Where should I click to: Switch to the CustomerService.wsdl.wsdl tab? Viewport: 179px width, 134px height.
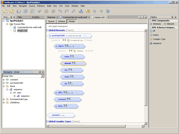pos(75,17)
